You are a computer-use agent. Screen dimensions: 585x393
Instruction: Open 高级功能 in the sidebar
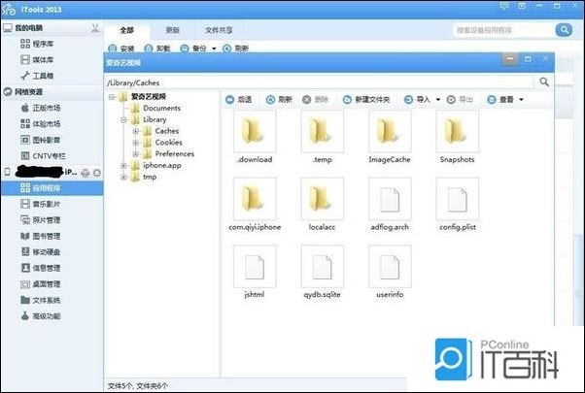click(40, 316)
